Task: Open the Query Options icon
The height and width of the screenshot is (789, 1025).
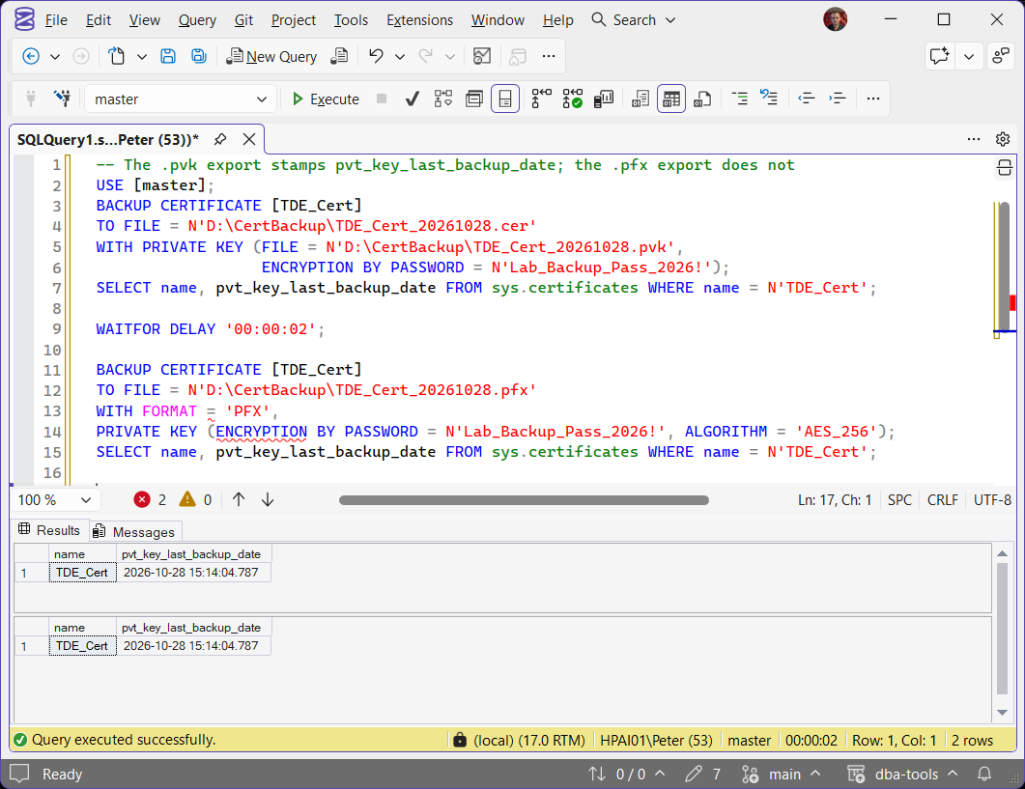Action: [x=474, y=99]
